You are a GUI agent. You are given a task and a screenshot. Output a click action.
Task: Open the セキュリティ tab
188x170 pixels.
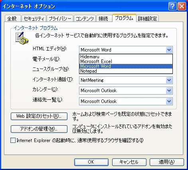tap(34, 18)
